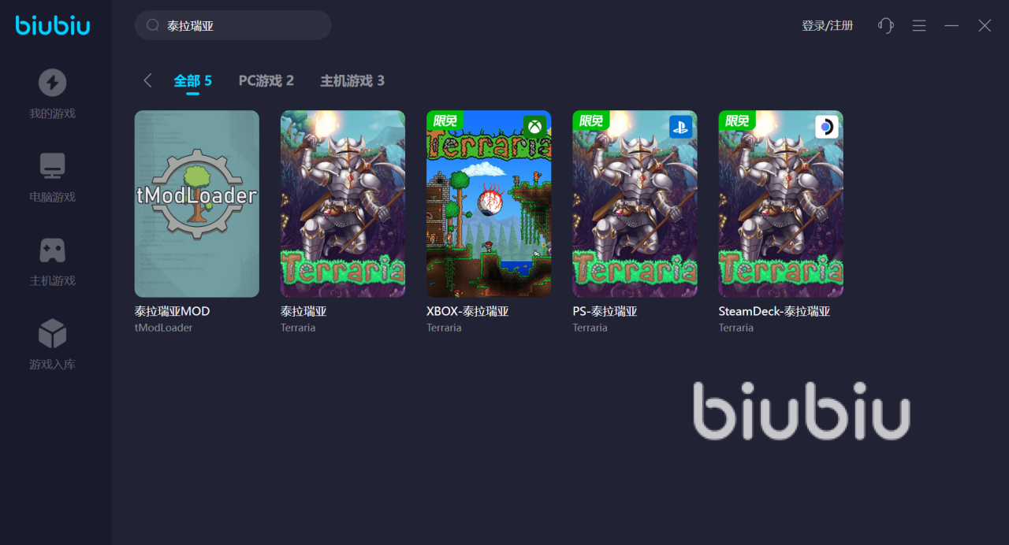Viewport: 1009px width, 545px height.
Task: Click the customer support headset icon
Action: point(886,25)
